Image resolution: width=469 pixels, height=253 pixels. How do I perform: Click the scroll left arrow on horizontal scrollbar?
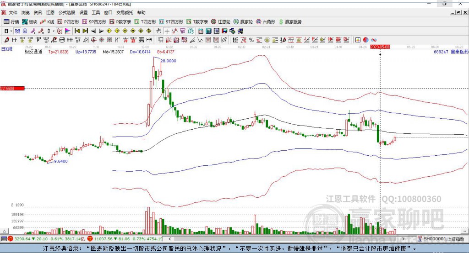170,239
